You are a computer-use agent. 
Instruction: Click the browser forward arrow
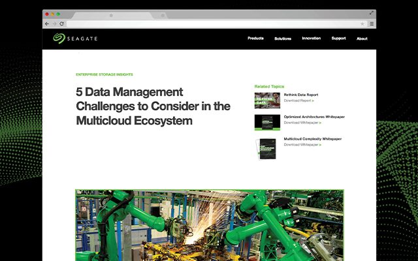54,23
